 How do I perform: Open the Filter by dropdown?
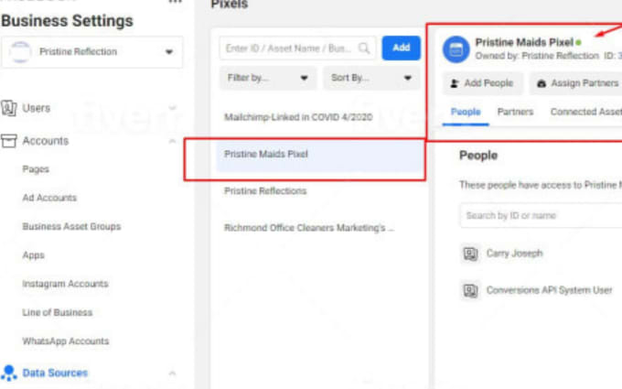pos(268,78)
